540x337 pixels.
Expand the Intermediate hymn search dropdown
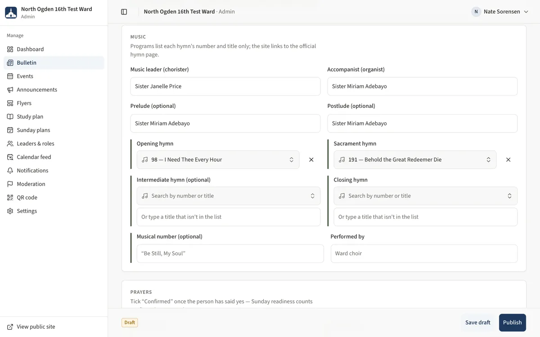229,196
